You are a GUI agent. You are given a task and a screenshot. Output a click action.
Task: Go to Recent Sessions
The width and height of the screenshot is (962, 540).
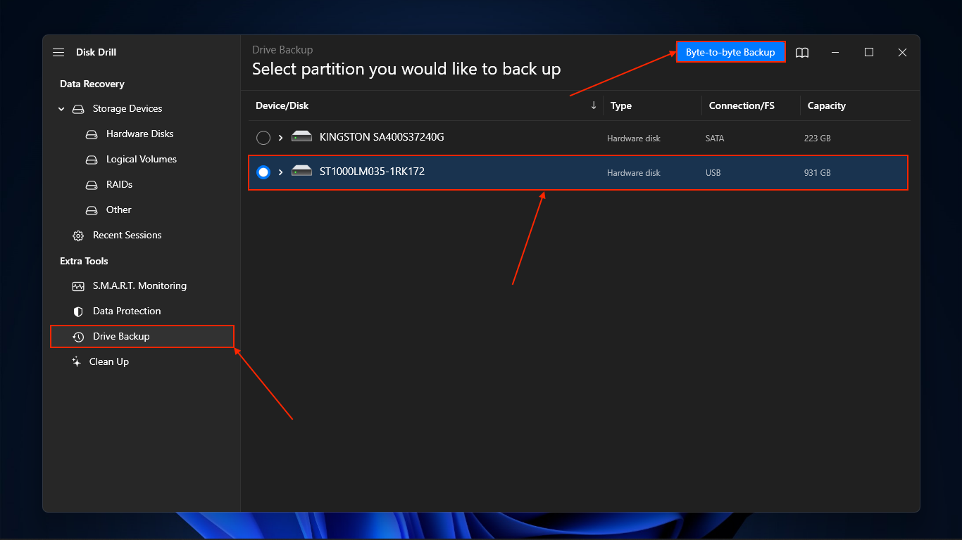pos(127,235)
